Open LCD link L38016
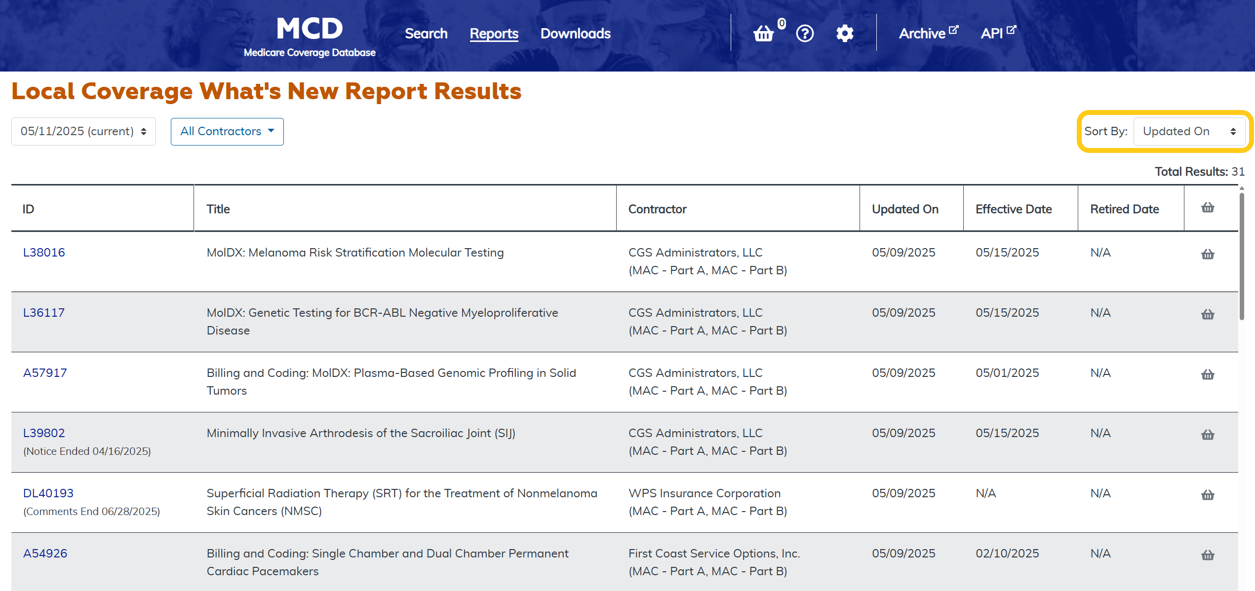The width and height of the screenshot is (1255, 591). click(x=44, y=253)
